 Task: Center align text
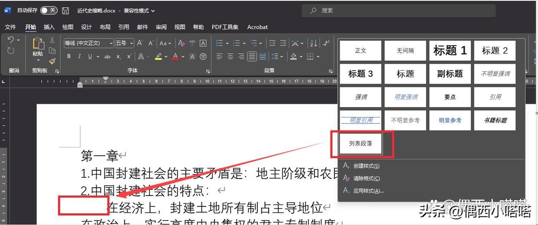[230, 56]
